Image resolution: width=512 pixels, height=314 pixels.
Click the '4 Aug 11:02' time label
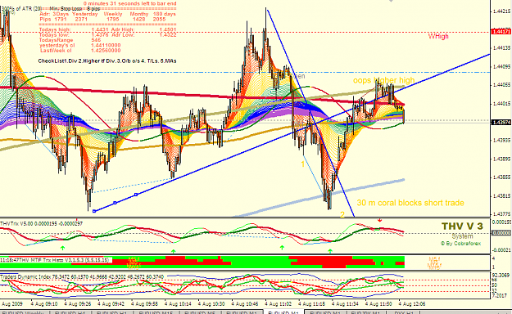pos(279,304)
